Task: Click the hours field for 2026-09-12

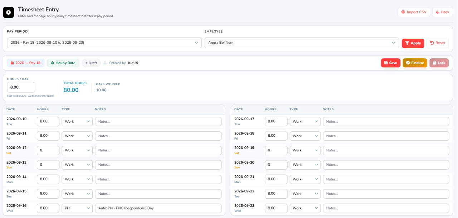Action: click(48, 150)
